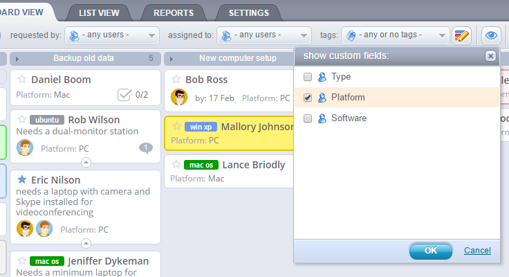509x277 pixels.
Task: Click the 0/2 checklist count
Action: point(142,95)
